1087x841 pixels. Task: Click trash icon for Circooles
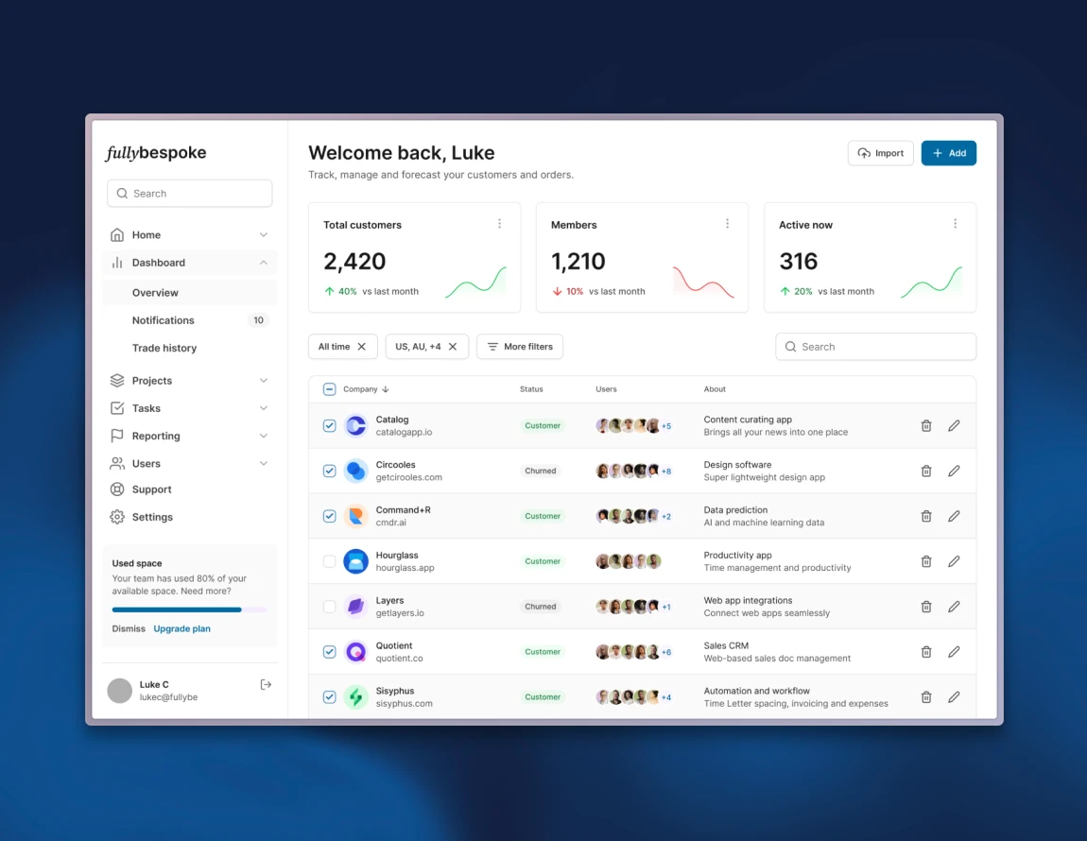[x=925, y=471]
